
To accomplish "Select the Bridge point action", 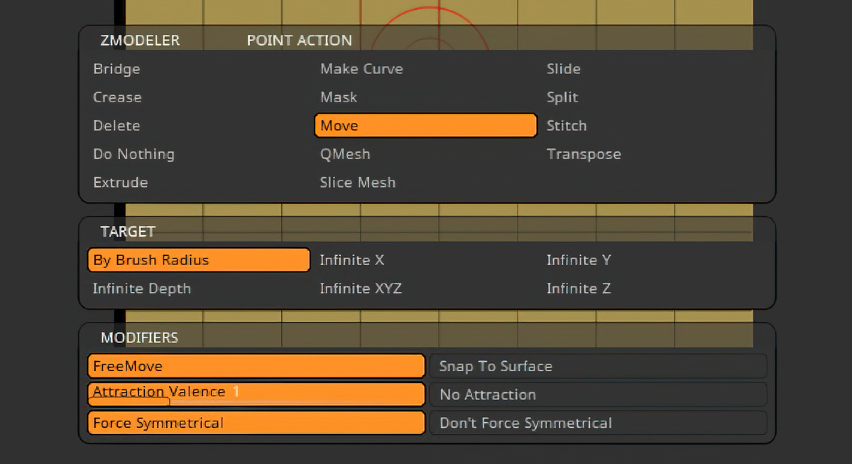I will [x=116, y=69].
